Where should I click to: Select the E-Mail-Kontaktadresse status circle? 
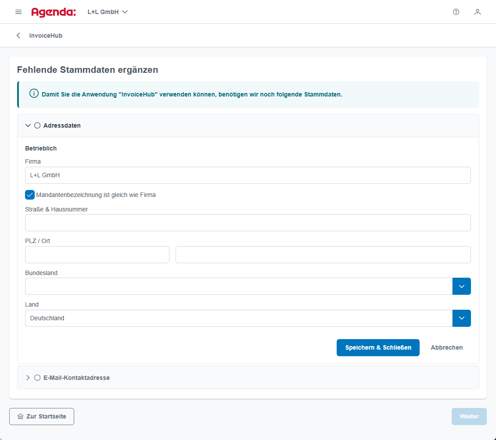pyautogui.click(x=37, y=378)
